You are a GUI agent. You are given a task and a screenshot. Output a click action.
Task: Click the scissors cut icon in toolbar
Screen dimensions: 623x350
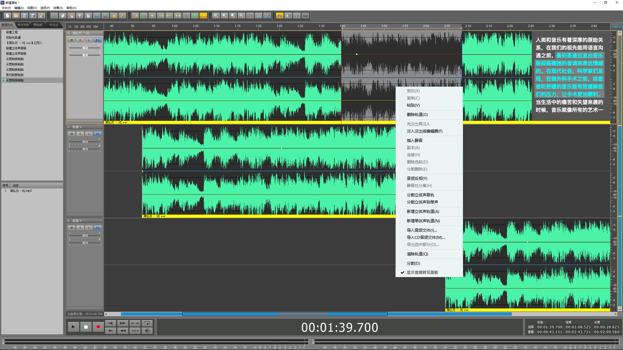pos(54,16)
